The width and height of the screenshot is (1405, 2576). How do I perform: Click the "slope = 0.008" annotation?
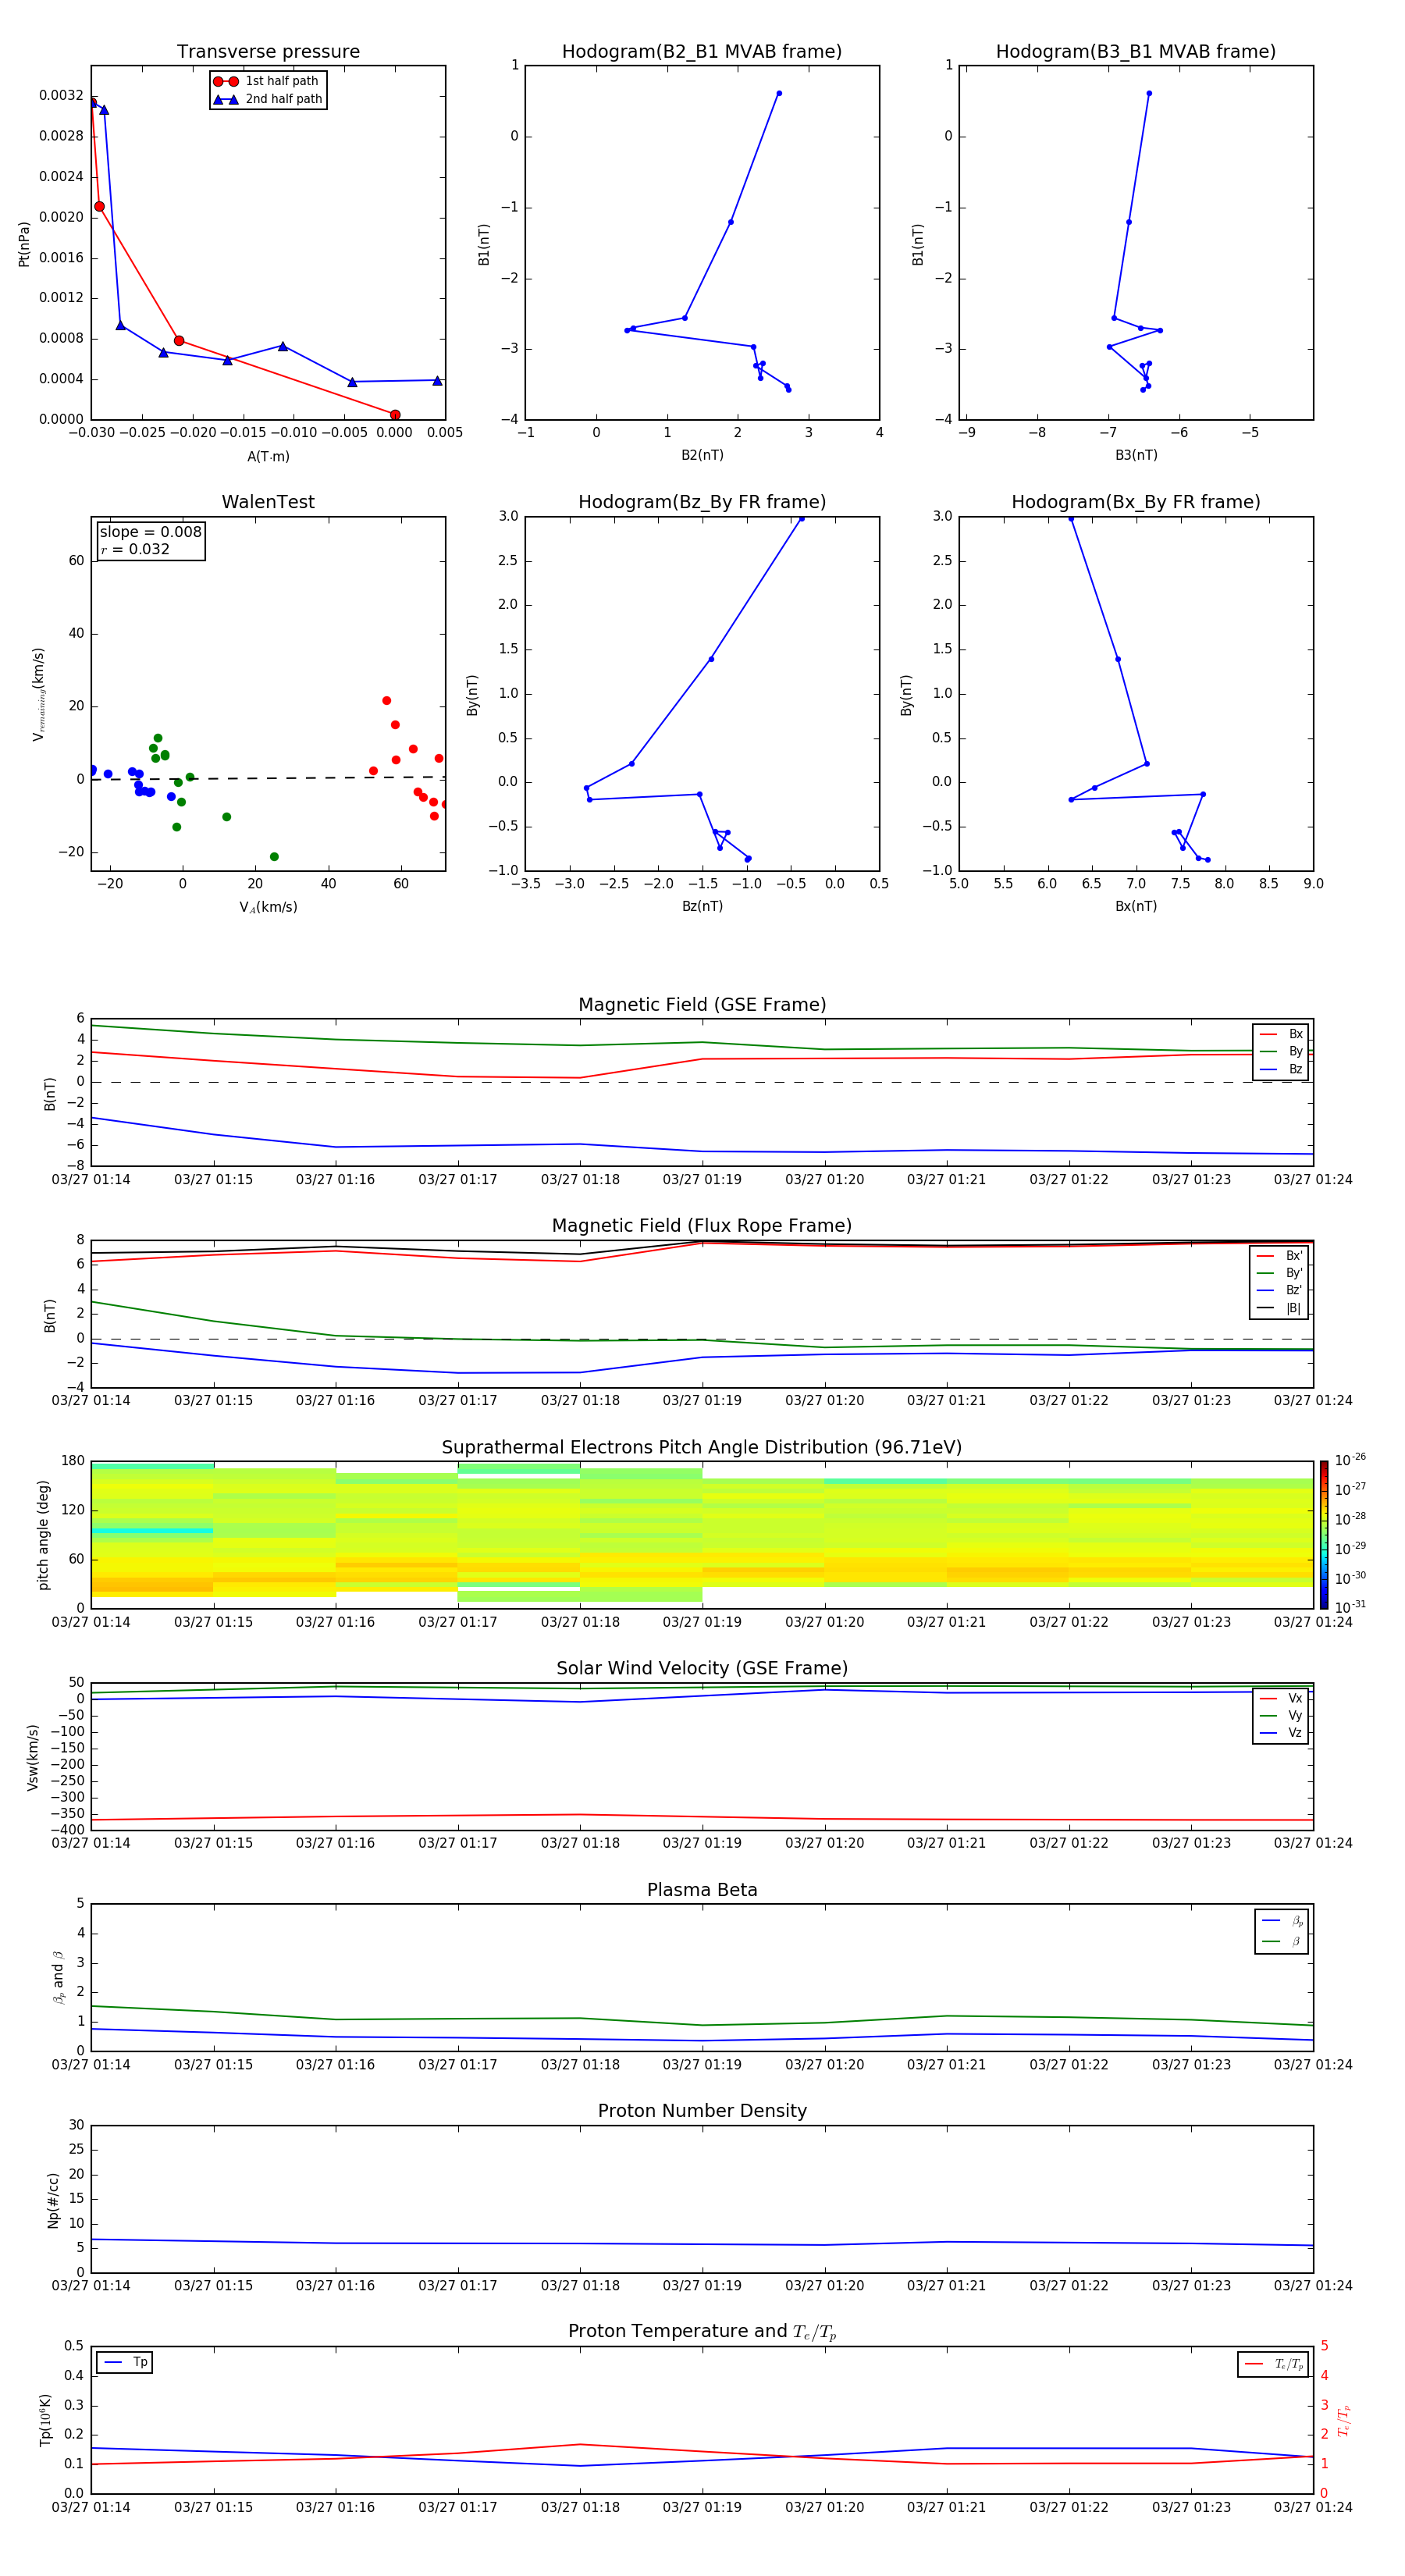click(151, 532)
